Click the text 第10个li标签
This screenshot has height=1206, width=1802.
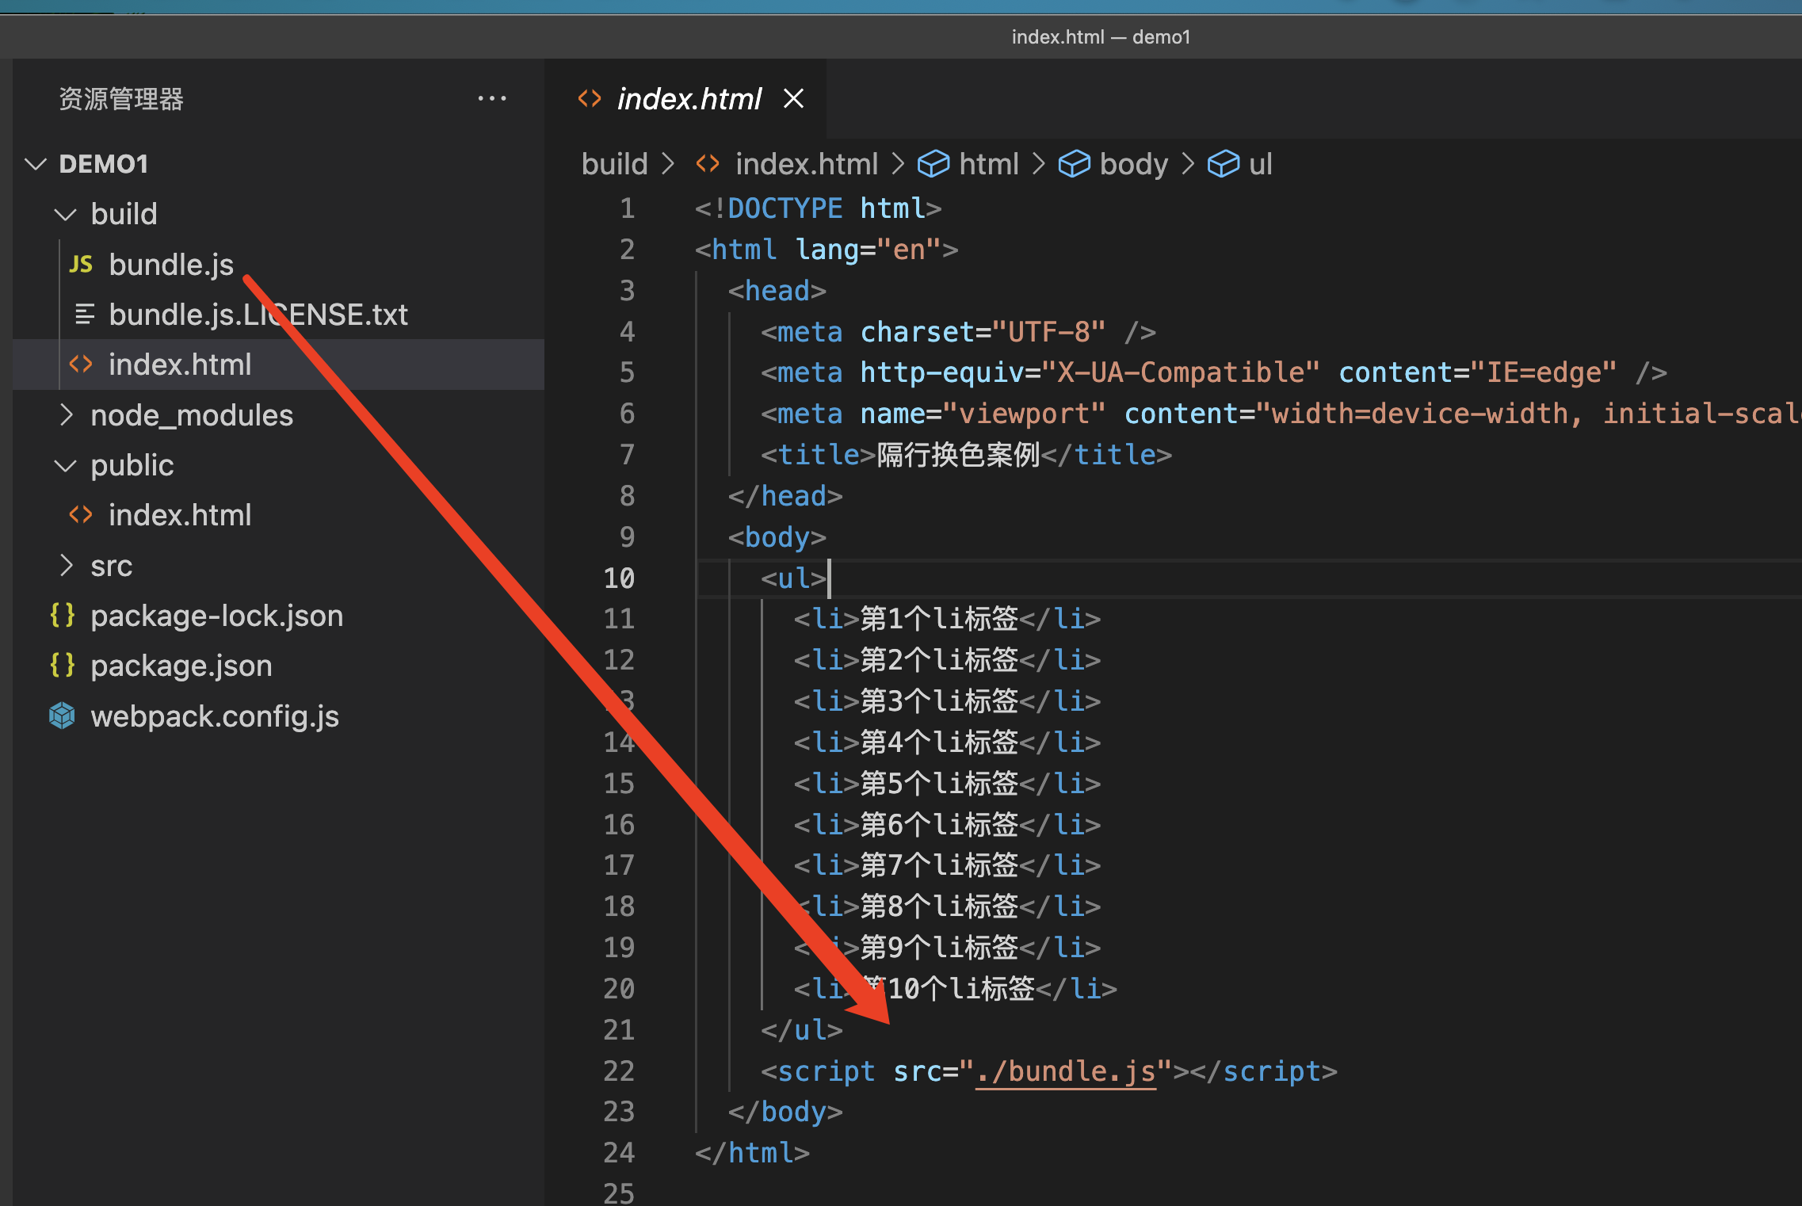point(948,989)
